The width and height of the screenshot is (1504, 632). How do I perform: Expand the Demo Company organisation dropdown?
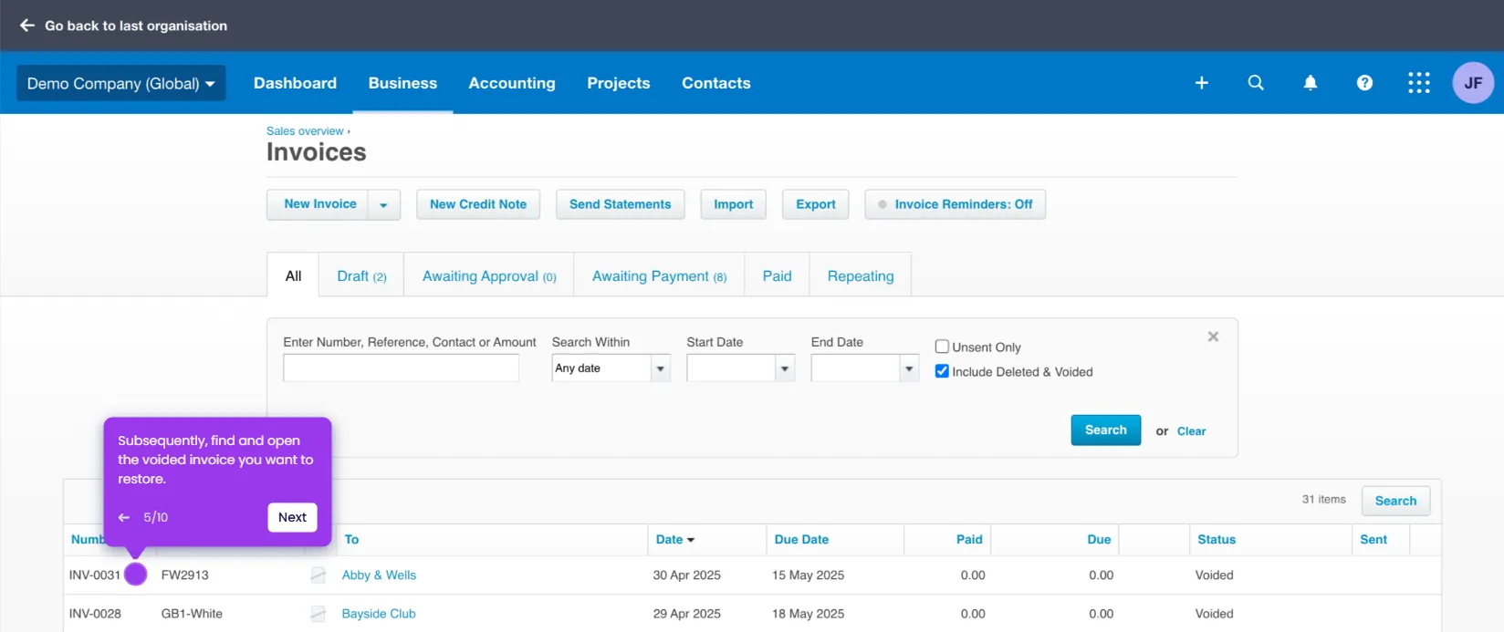click(x=121, y=83)
